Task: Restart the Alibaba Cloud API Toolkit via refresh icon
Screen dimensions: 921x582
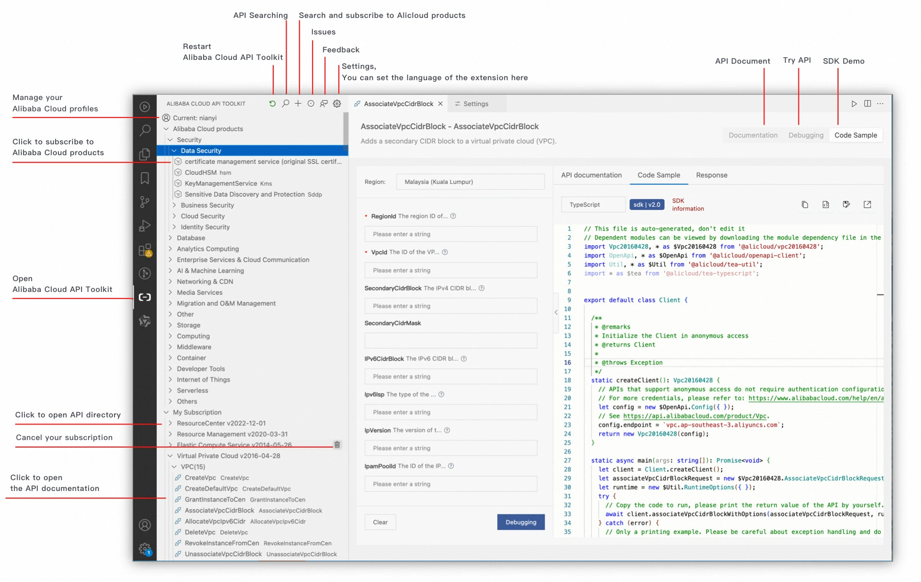Action: coord(272,104)
